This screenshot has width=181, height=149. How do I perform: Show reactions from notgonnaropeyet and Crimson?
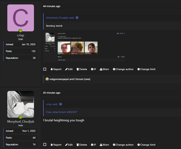[x=70, y=79]
